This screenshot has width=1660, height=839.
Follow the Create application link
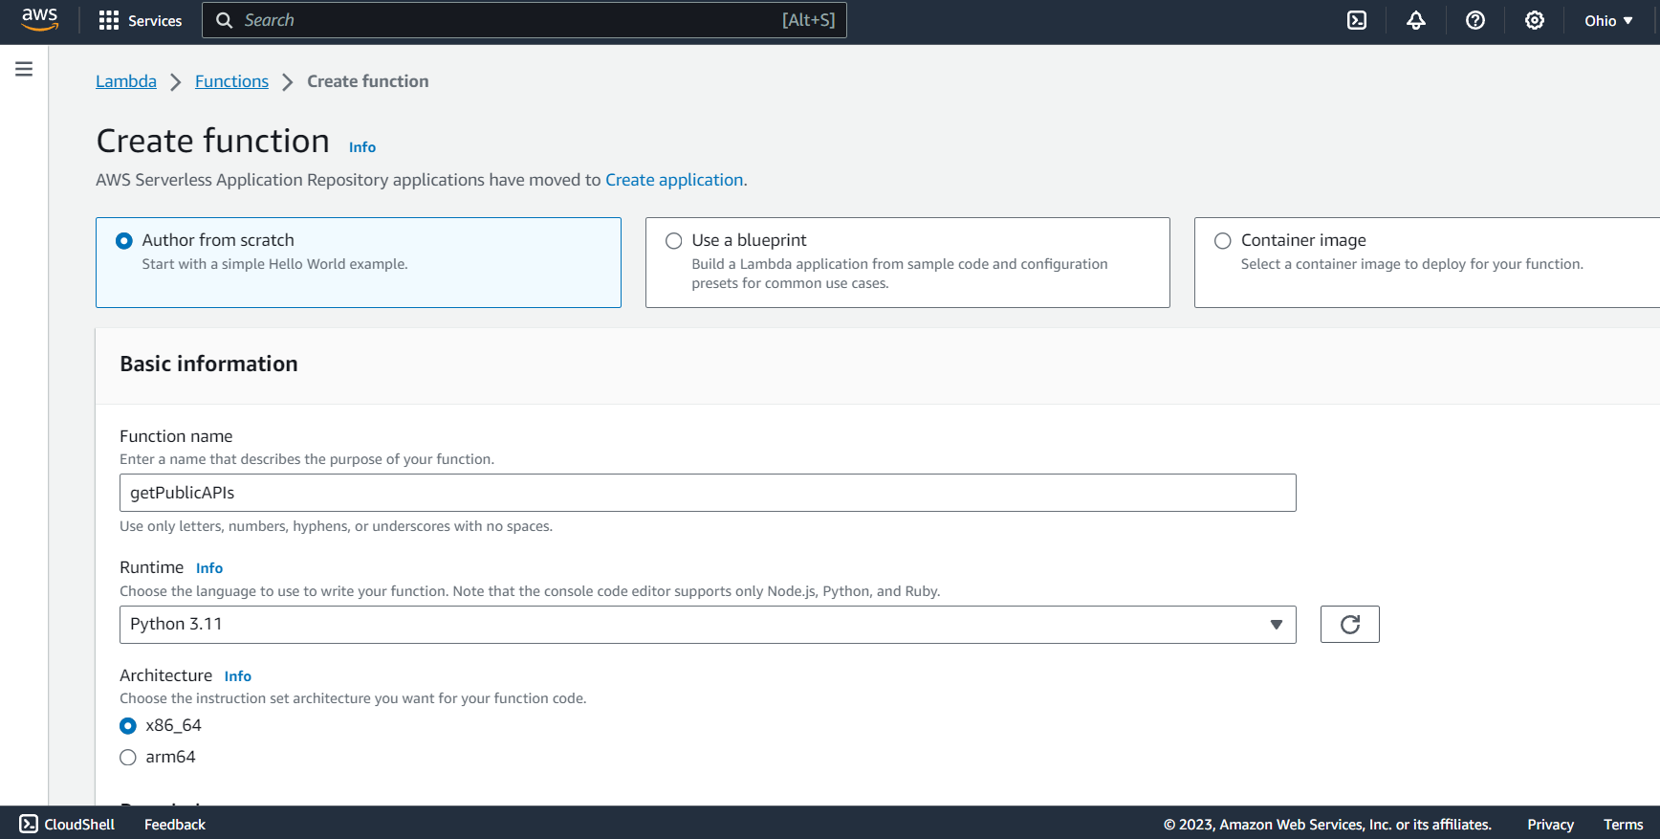pos(674,180)
